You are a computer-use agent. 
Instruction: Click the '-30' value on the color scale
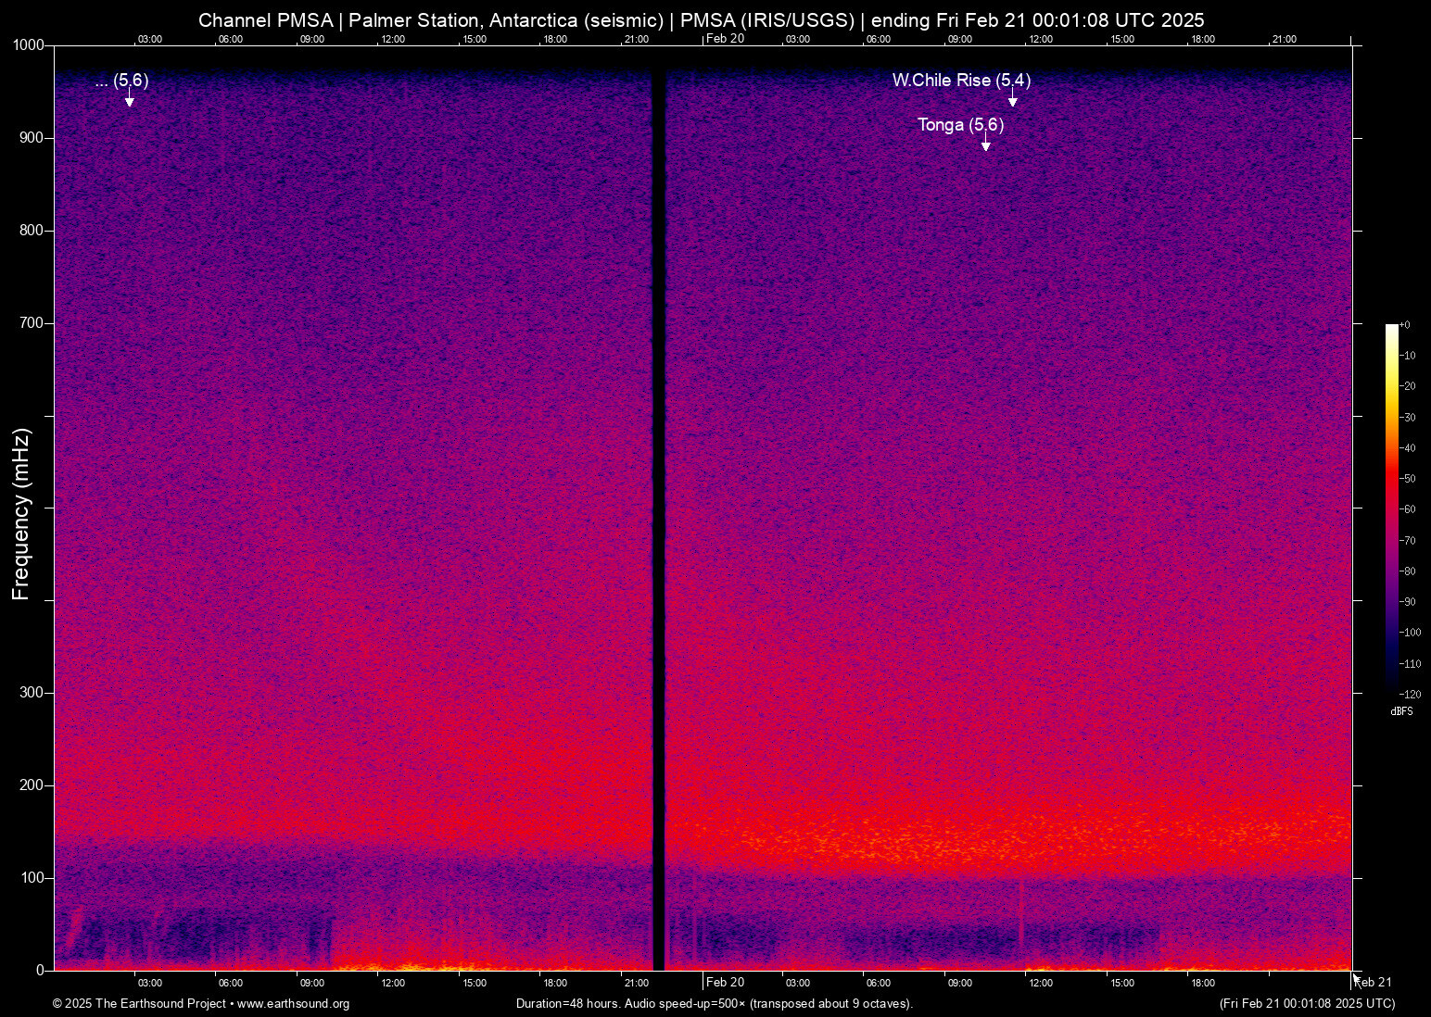pyautogui.click(x=1408, y=418)
